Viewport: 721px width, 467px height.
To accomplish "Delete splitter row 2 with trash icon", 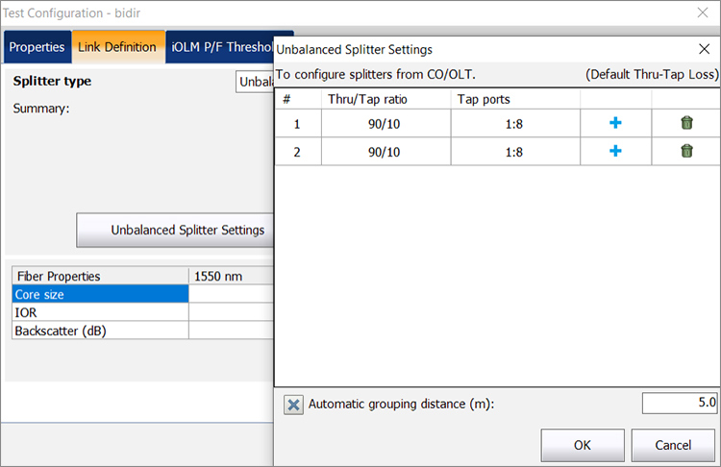I will (x=686, y=151).
